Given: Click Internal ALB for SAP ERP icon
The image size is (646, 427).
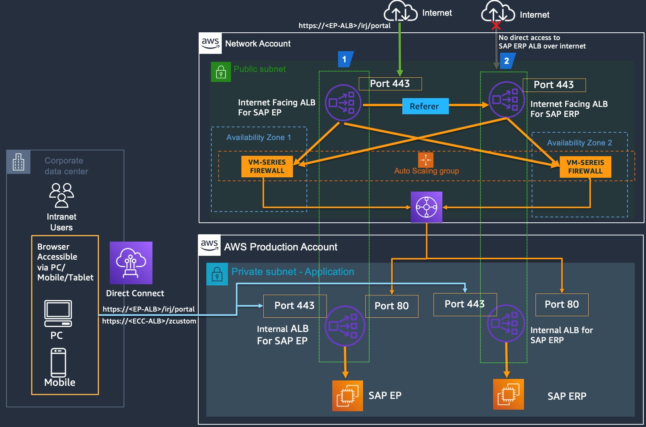Looking at the screenshot, I should pos(506,323).
